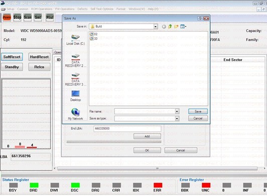Click the LBA field showing 661350296
This screenshot has height=196, width=267.
(31, 157)
